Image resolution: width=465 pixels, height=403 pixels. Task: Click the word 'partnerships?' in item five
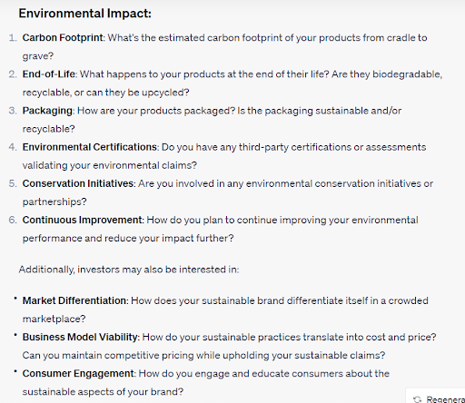[x=54, y=201]
